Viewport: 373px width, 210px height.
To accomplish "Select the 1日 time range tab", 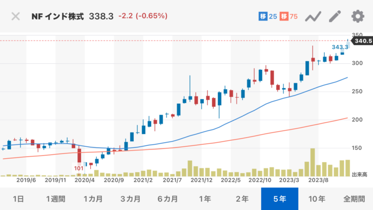I will [17, 199].
